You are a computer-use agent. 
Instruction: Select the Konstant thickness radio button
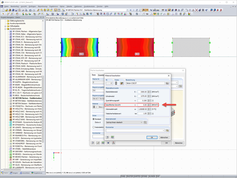(94, 119)
